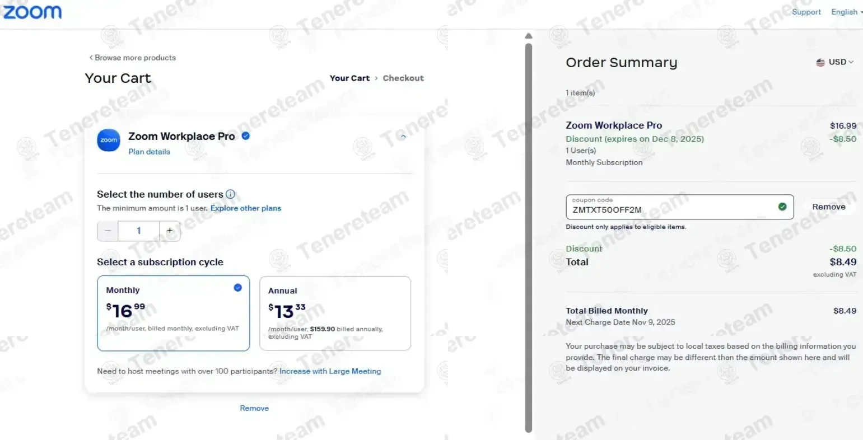
Task: Click the verified badge next to Zoom Workplace Pro
Action: pos(245,136)
